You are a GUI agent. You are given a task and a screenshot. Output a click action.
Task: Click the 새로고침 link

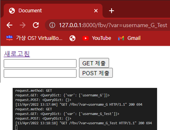[17, 54]
